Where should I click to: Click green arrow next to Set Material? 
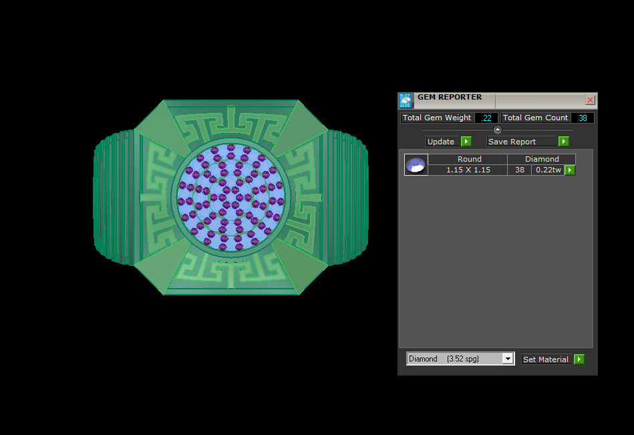(579, 359)
